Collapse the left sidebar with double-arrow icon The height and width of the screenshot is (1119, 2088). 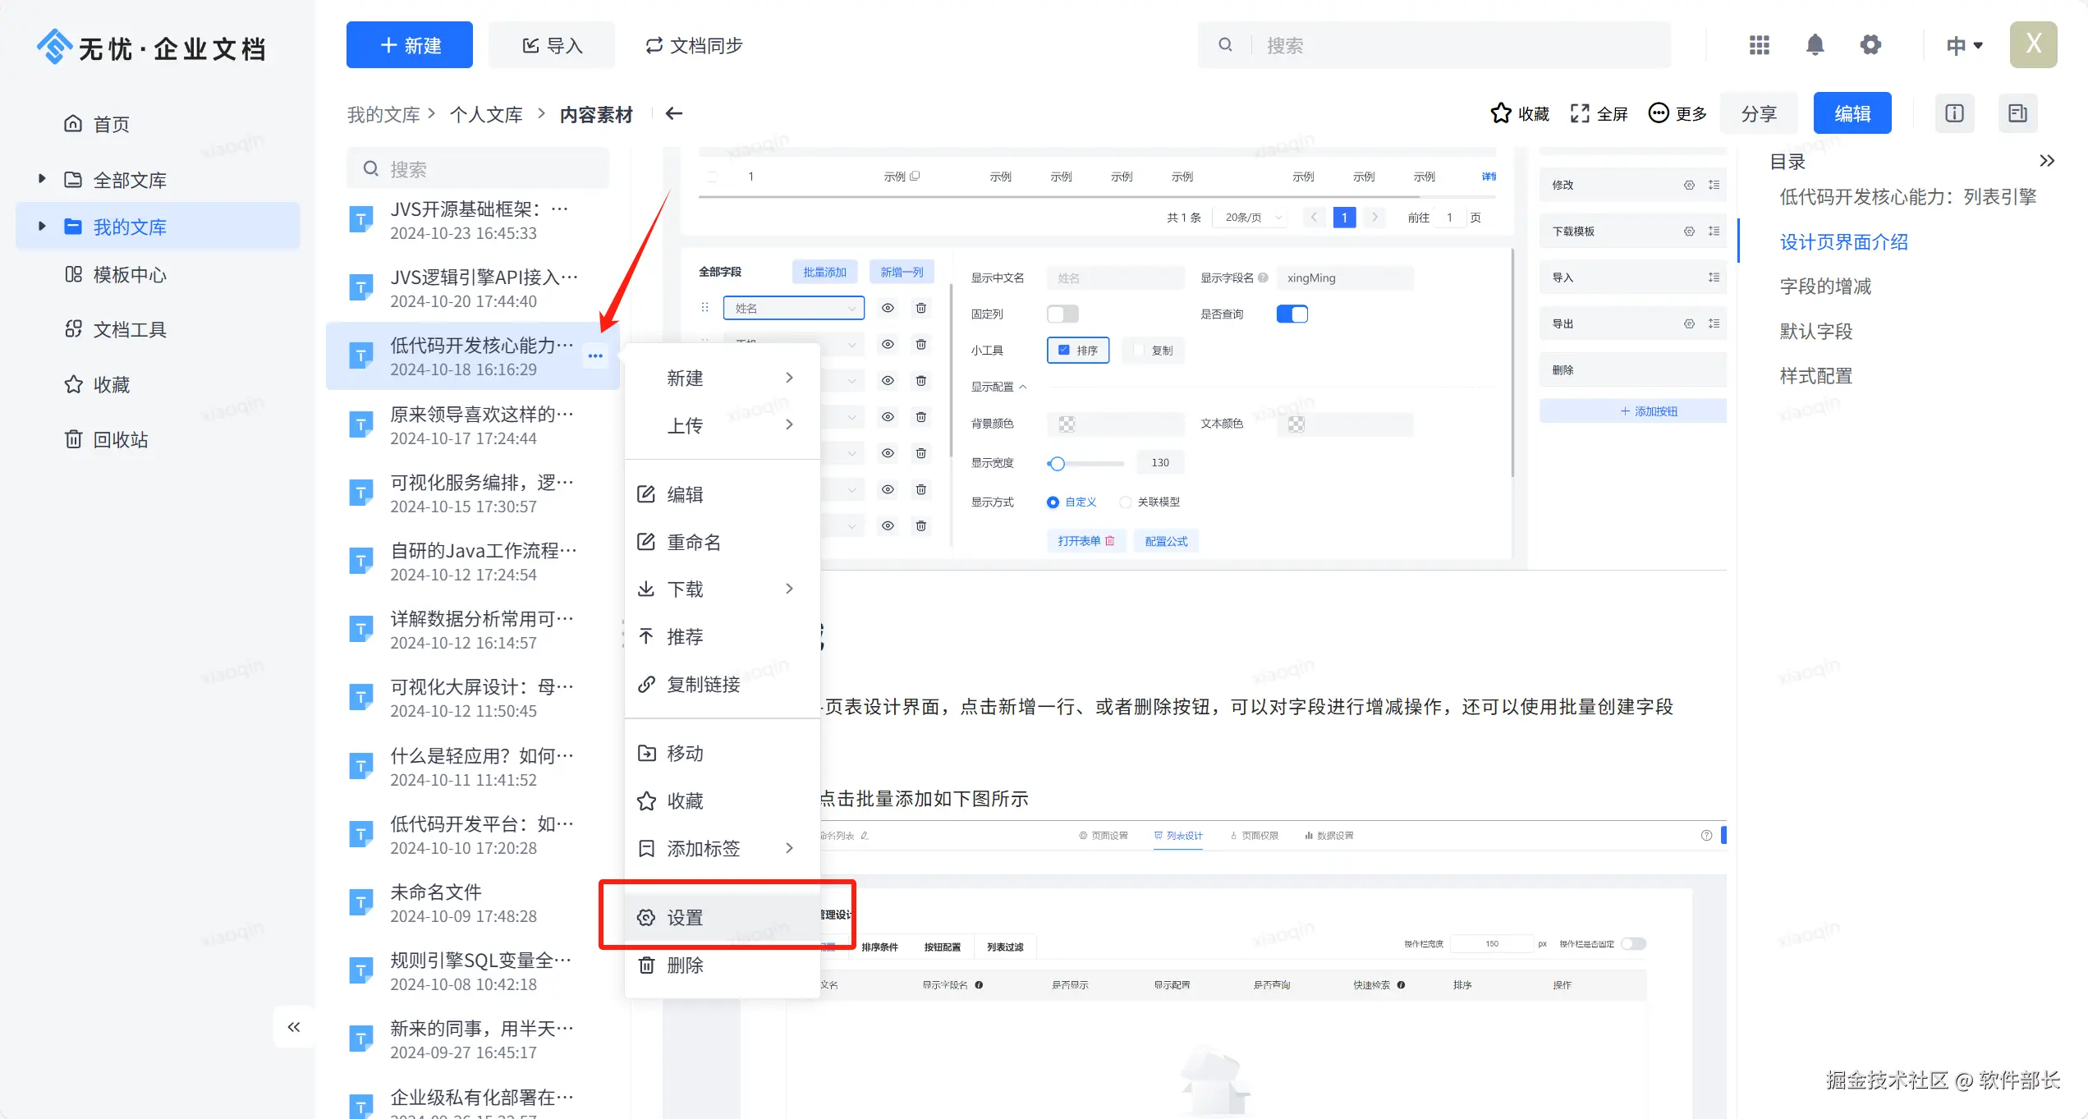point(294,1027)
